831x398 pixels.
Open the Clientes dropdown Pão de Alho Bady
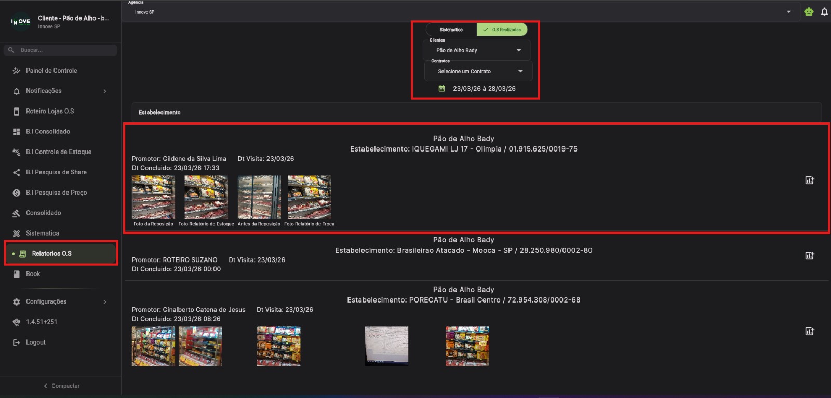(x=477, y=50)
